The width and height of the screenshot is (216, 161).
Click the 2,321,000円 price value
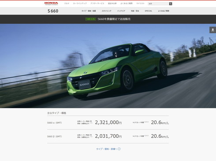(x=108, y=122)
